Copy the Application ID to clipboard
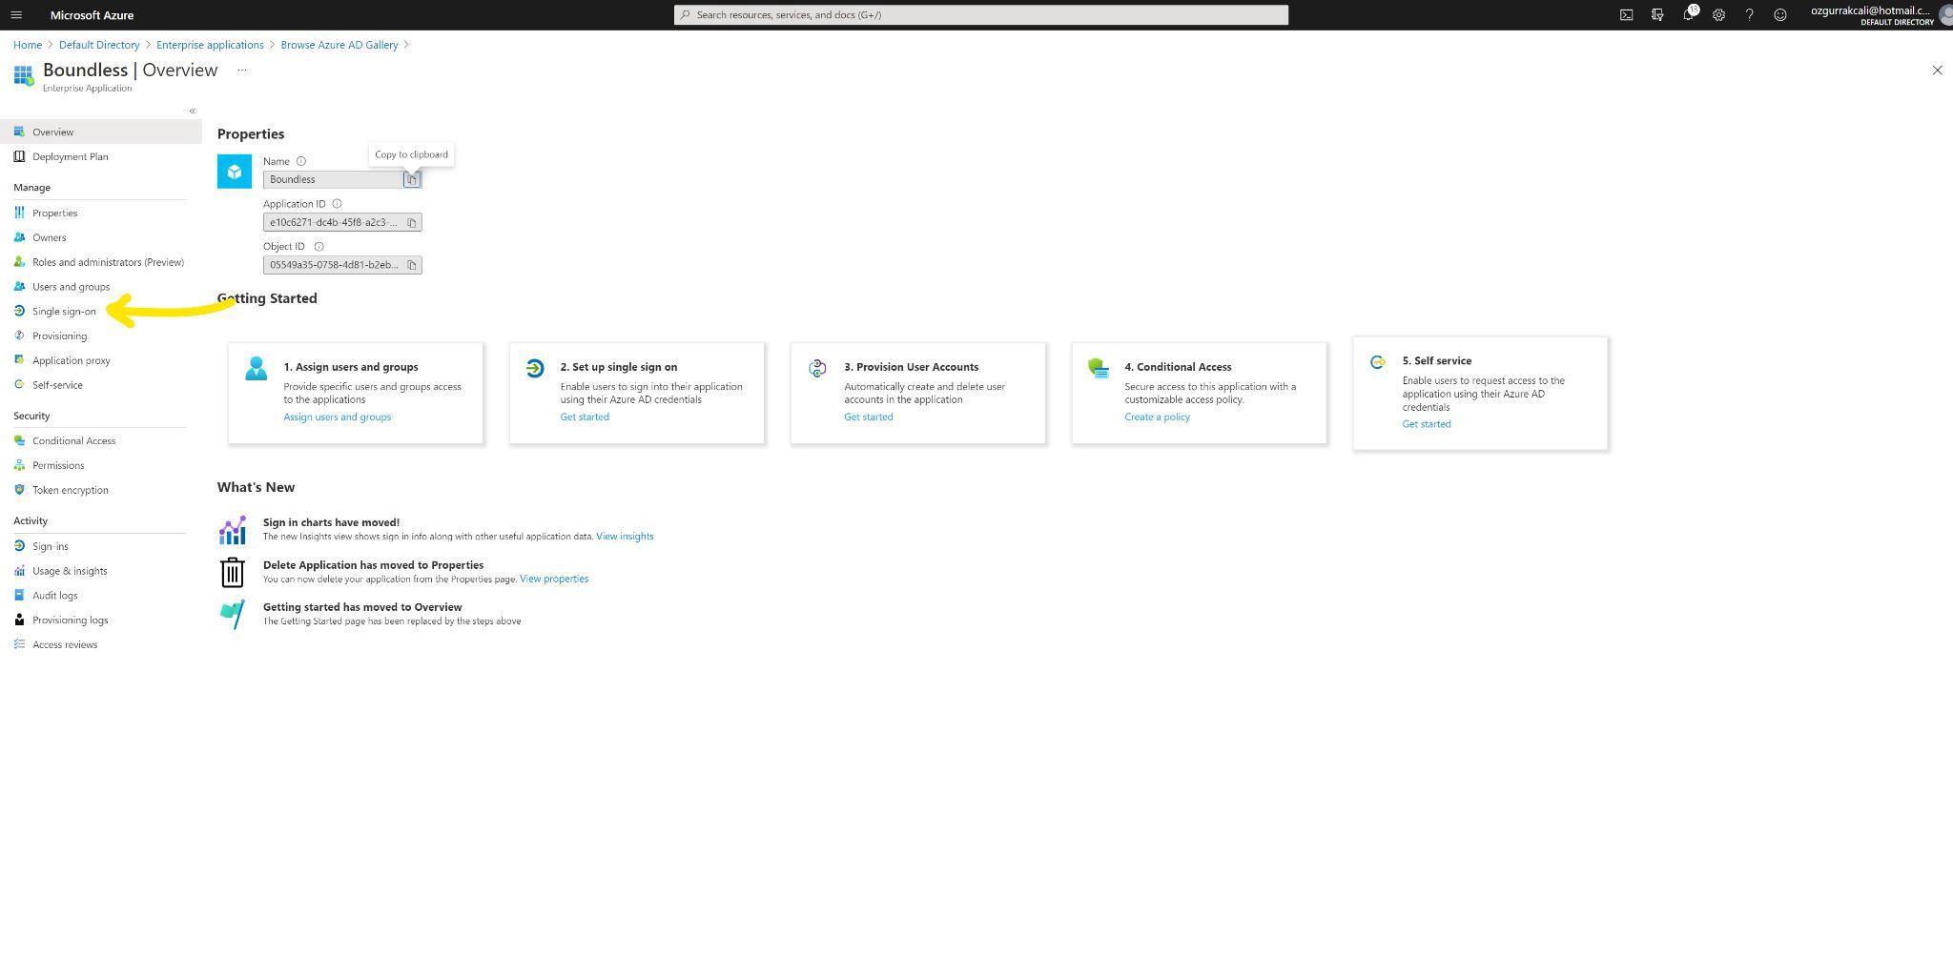The height and width of the screenshot is (977, 1953). (412, 222)
